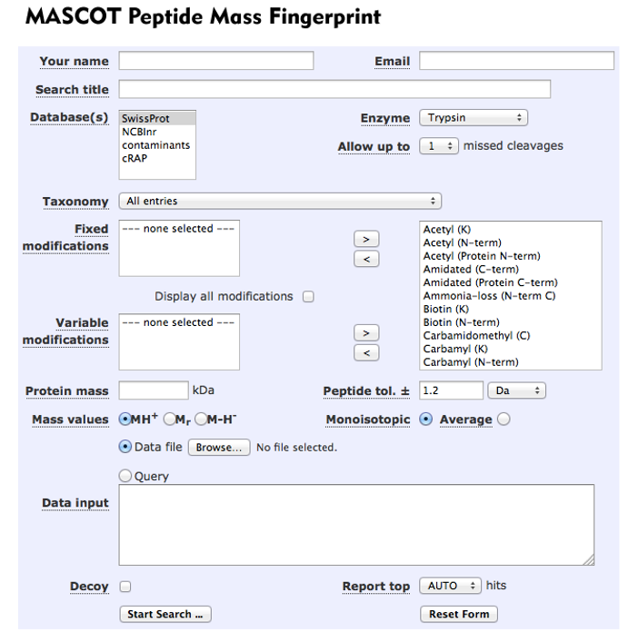Remove selected Variable modification with < button
The width and height of the screenshot is (638, 632).
coord(365,353)
